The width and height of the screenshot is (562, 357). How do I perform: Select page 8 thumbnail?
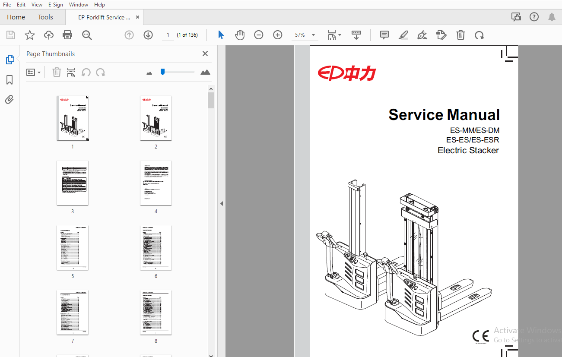pos(156,313)
